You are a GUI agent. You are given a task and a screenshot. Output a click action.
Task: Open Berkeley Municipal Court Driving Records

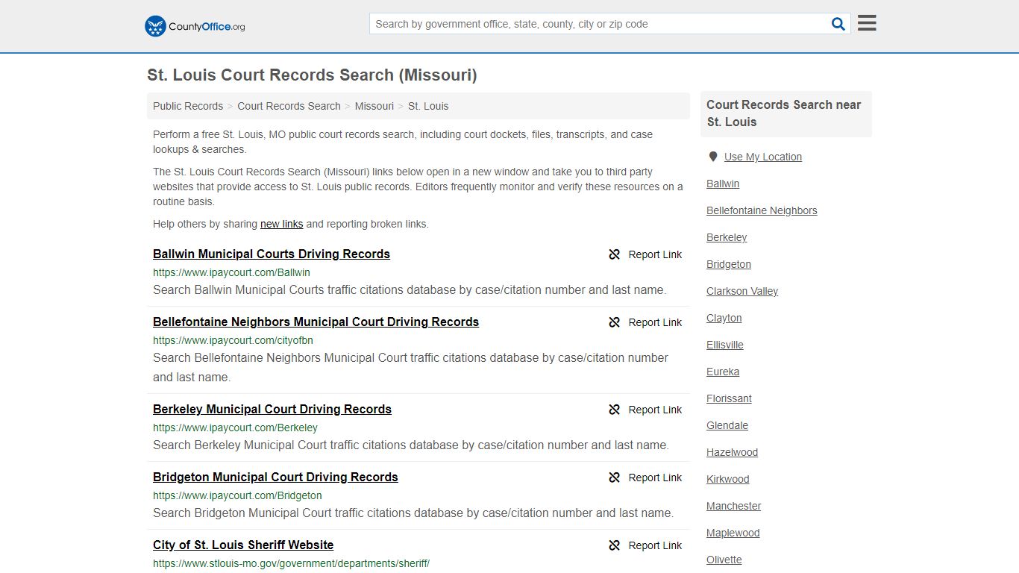(x=272, y=409)
